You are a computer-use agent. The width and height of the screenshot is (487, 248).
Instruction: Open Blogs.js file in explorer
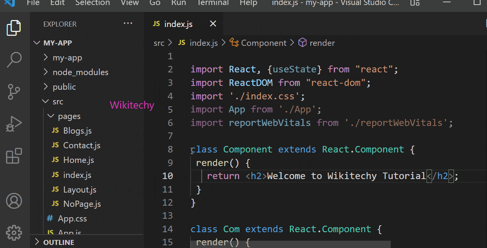77,131
